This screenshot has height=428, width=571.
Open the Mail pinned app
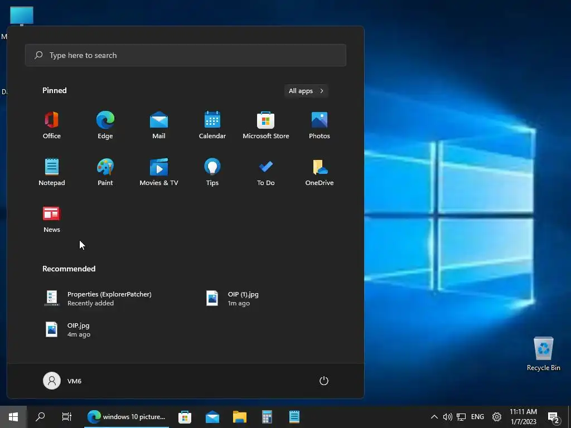[159, 125]
